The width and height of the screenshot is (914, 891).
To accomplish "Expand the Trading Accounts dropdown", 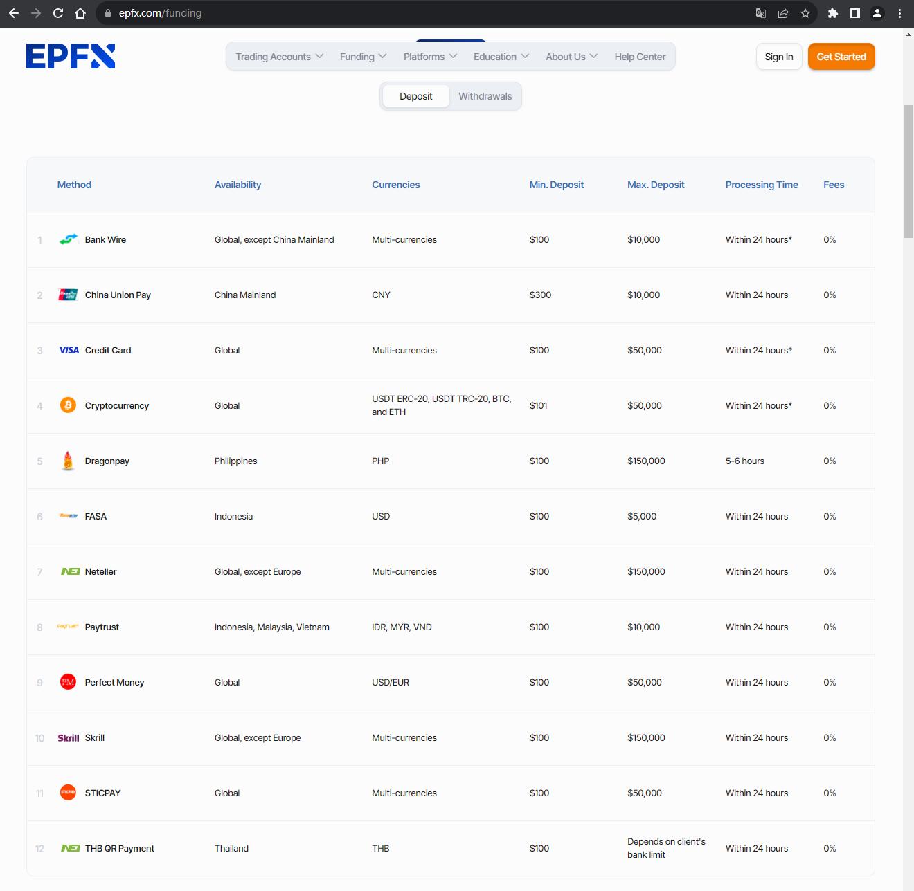I will tap(279, 57).
